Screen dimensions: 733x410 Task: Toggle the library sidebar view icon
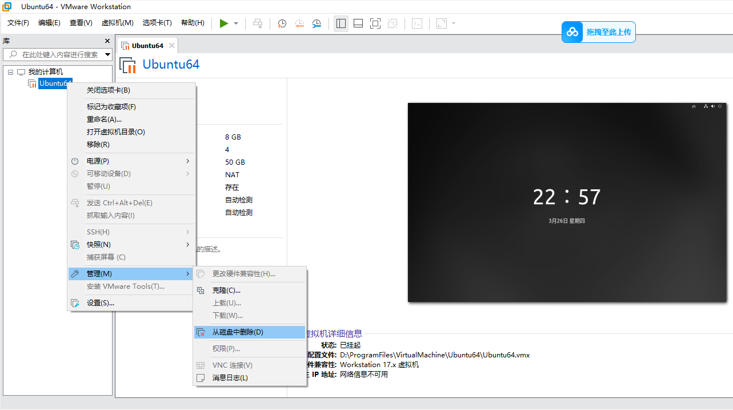341,23
